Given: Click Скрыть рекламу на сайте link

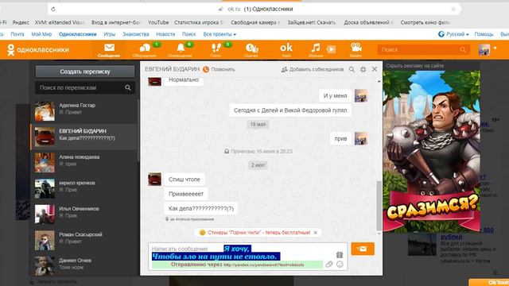Looking at the screenshot, I should tap(414, 66).
